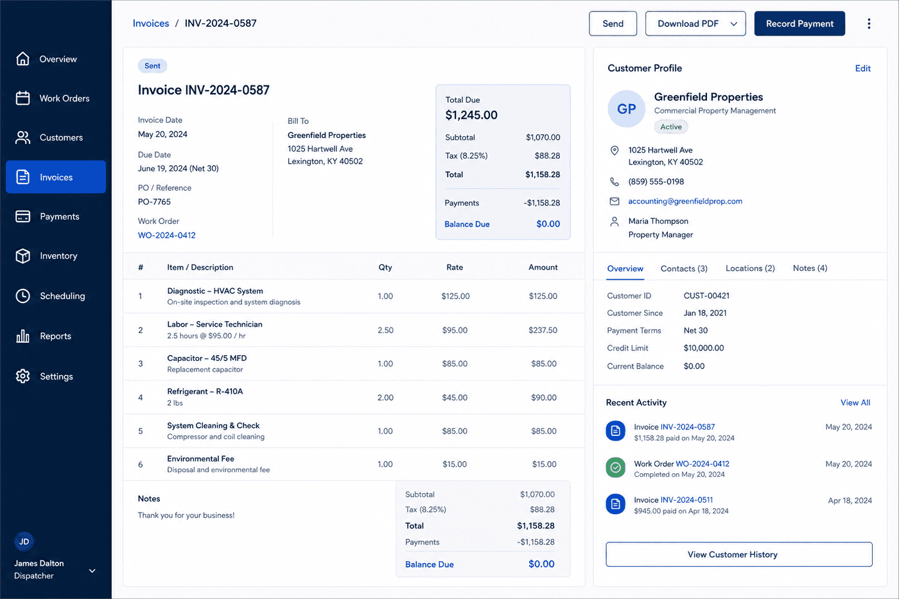Click the System Cleaning & Check line item

point(354,431)
